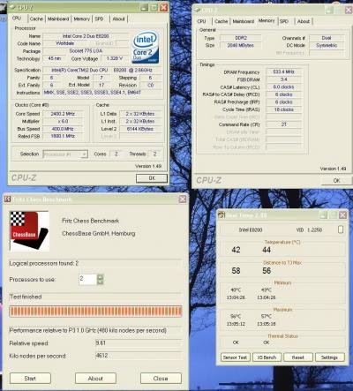Open Real Temp Settings
Image resolution: width=353 pixels, height=391 pixels.
329,357
